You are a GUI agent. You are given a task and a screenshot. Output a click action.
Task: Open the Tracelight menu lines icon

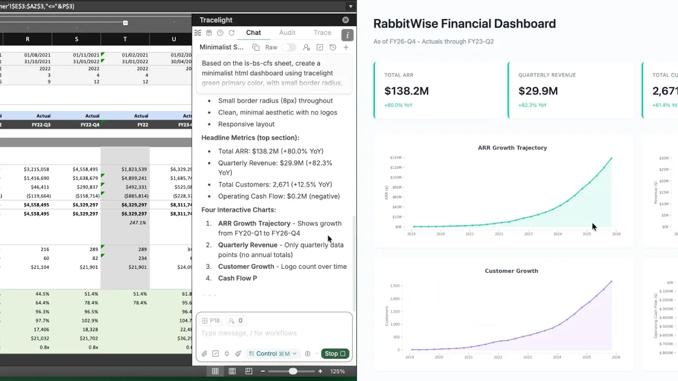[198, 33]
